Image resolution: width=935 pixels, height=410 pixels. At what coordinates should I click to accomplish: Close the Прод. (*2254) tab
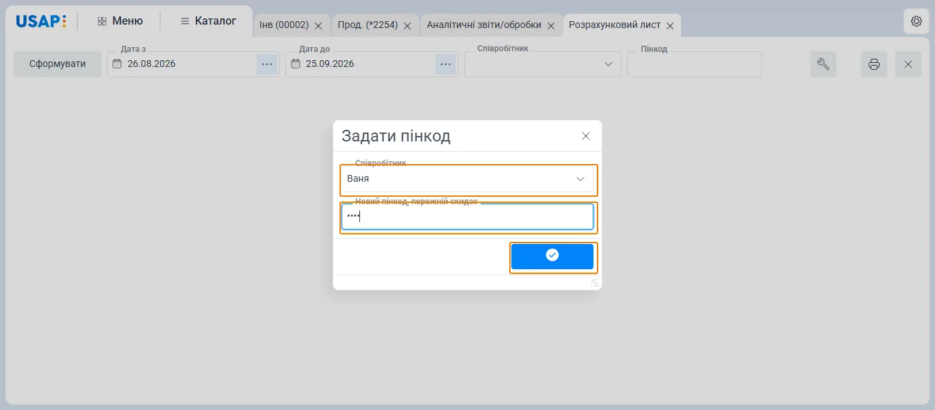pyautogui.click(x=407, y=26)
